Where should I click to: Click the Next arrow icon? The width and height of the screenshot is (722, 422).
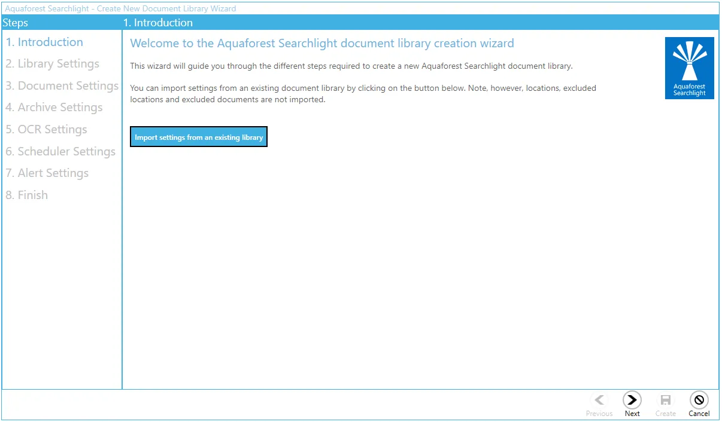(x=632, y=400)
